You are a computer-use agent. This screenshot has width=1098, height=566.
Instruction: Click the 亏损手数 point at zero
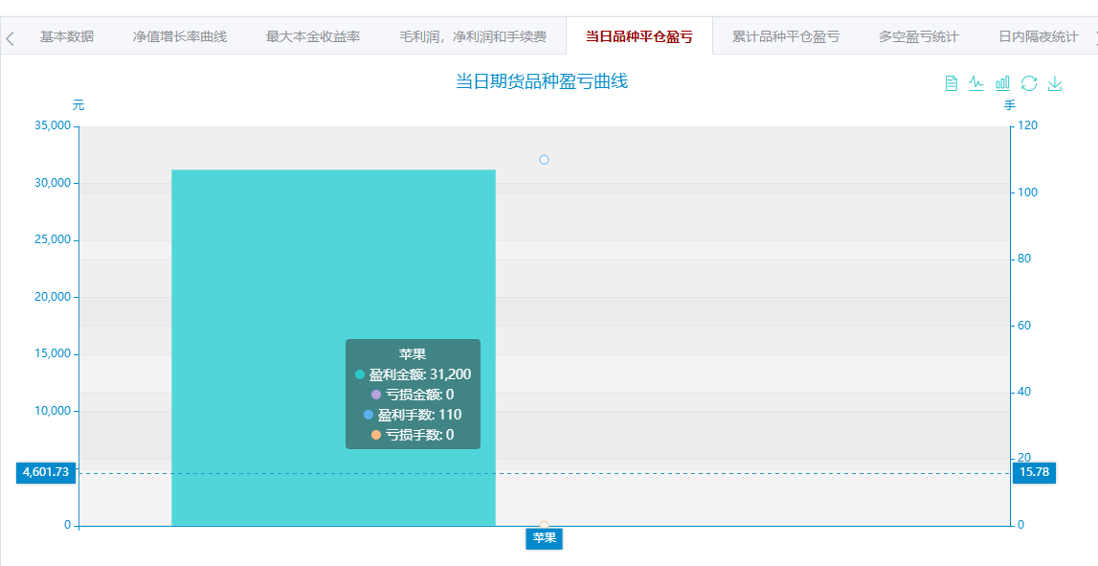point(544,525)
